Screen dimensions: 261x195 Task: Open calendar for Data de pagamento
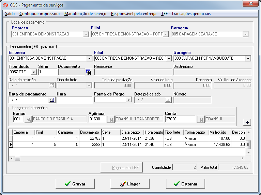(52, 100)
